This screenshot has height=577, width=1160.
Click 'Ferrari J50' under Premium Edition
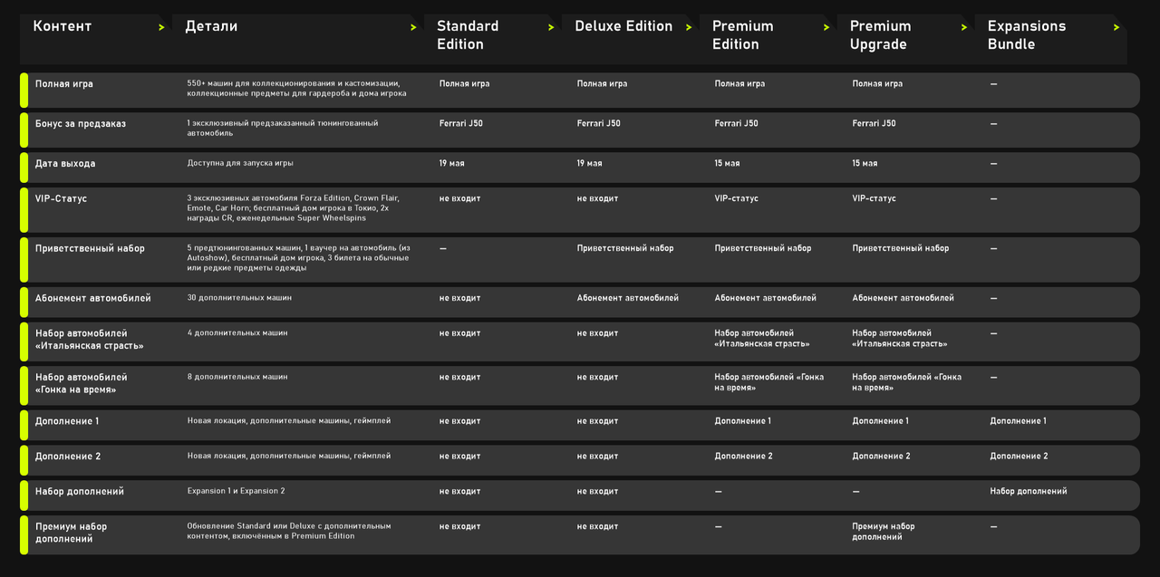coord(737,123)
